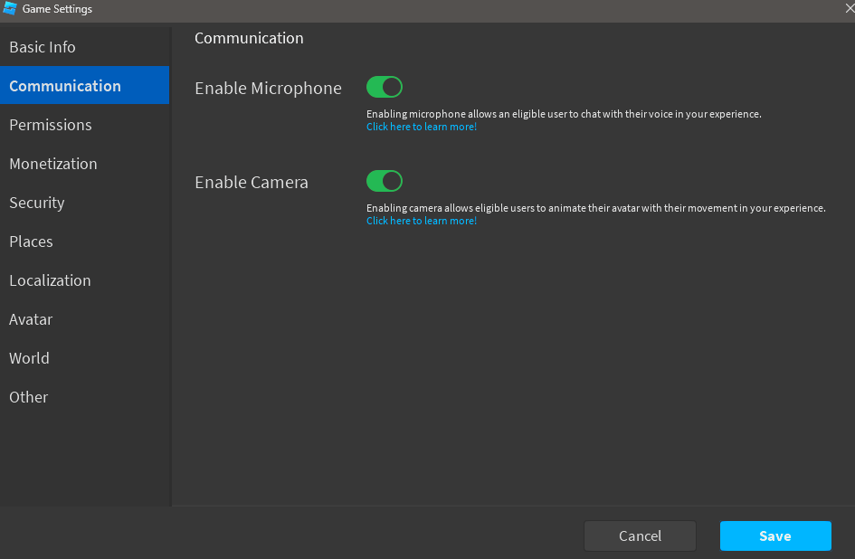Image resolution: width=855 pixels, height=559 pixels.
Task: Click the Enable Microphone label
Action: (269, 89)
